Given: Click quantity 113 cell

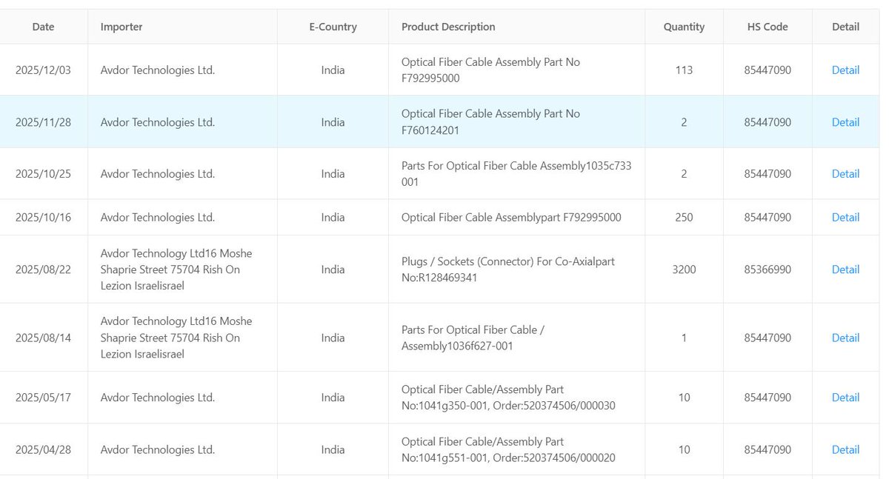Looking at the screenshot, I should pos(684,70).
